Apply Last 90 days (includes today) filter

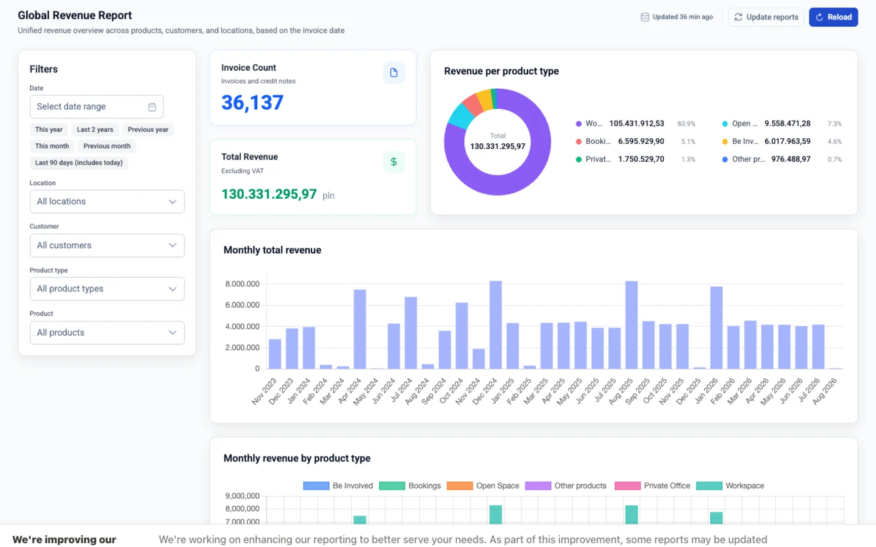[x=79, y=163]
